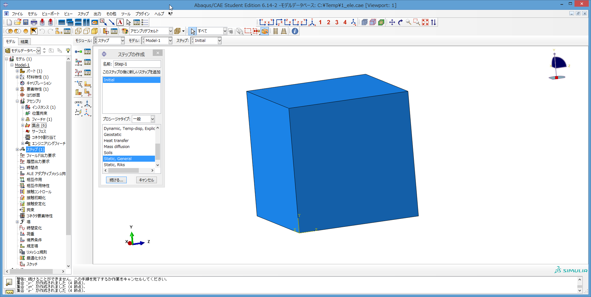591x297 pixels.
Task: Toggle the display of all mesh icon
Action: coord(365,22)
